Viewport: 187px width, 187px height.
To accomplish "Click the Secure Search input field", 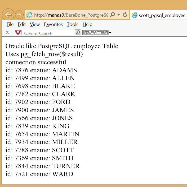I will pyautogui.click(x=48, y=33).
